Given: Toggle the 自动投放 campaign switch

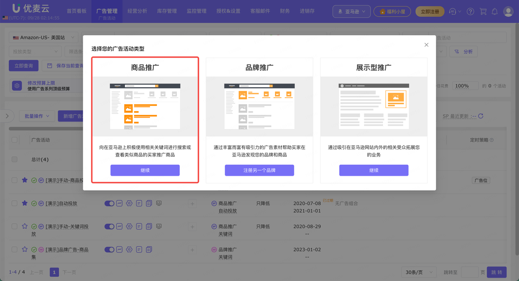Looking at the screenshot, I should pyautogui.click(x=109, y=203).
